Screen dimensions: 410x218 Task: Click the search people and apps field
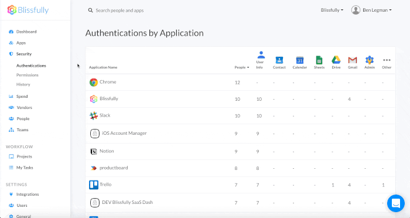[119, 11]
